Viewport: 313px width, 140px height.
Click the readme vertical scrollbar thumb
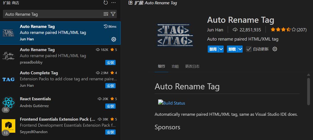pyautogui.click(x=309, y=92)
